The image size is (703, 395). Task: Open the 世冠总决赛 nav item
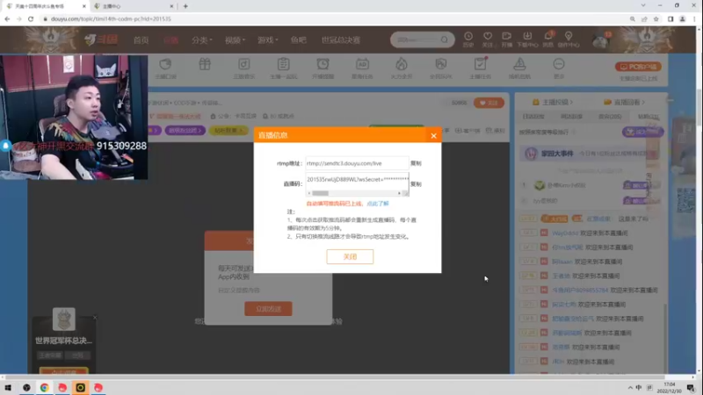point(341,39)
